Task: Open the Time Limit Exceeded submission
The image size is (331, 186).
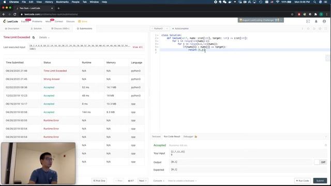Action: 55,71
